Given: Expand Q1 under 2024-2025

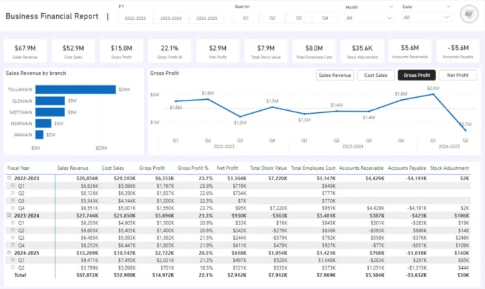Looking at the screenshot, I should click(13, 260).
